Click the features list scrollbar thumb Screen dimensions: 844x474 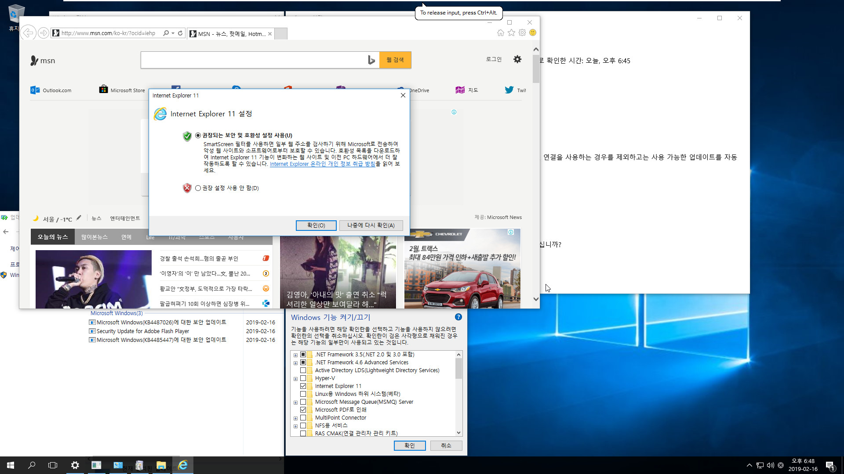coord(458,368)
